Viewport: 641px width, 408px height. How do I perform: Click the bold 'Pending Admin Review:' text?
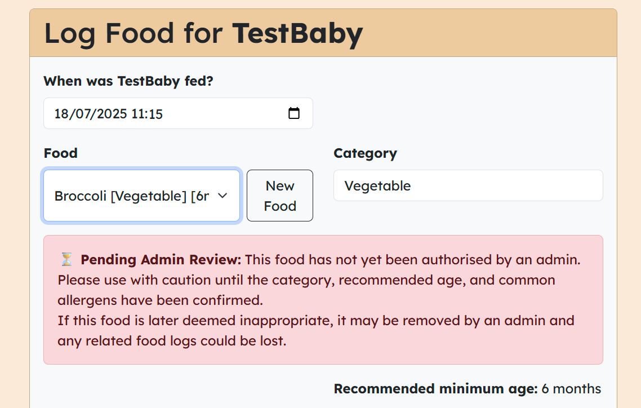161,260
